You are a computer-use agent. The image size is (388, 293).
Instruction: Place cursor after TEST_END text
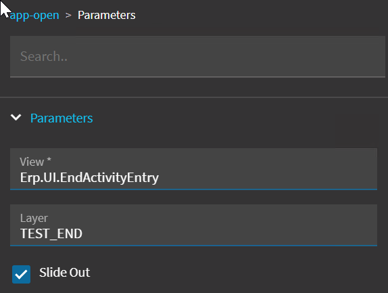click(82, 233)
